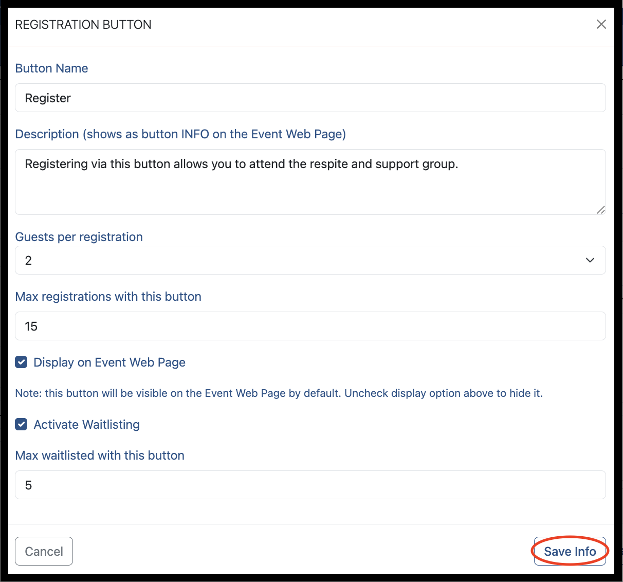Click the Max registrations input field

tap(310, 326)
